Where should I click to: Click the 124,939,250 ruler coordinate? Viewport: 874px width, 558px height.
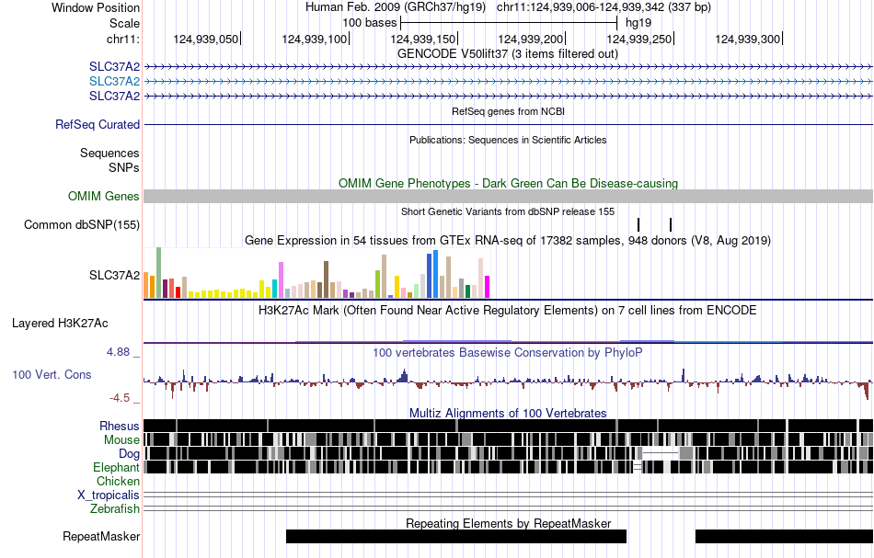pos(639,39)
